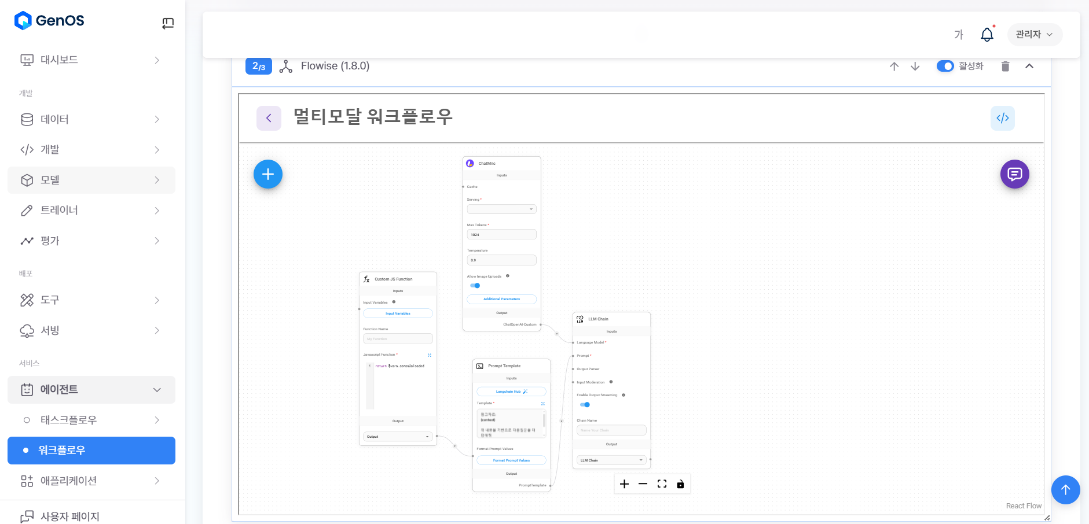Expand the 에이전트 sidebar menu

[91, 390]
